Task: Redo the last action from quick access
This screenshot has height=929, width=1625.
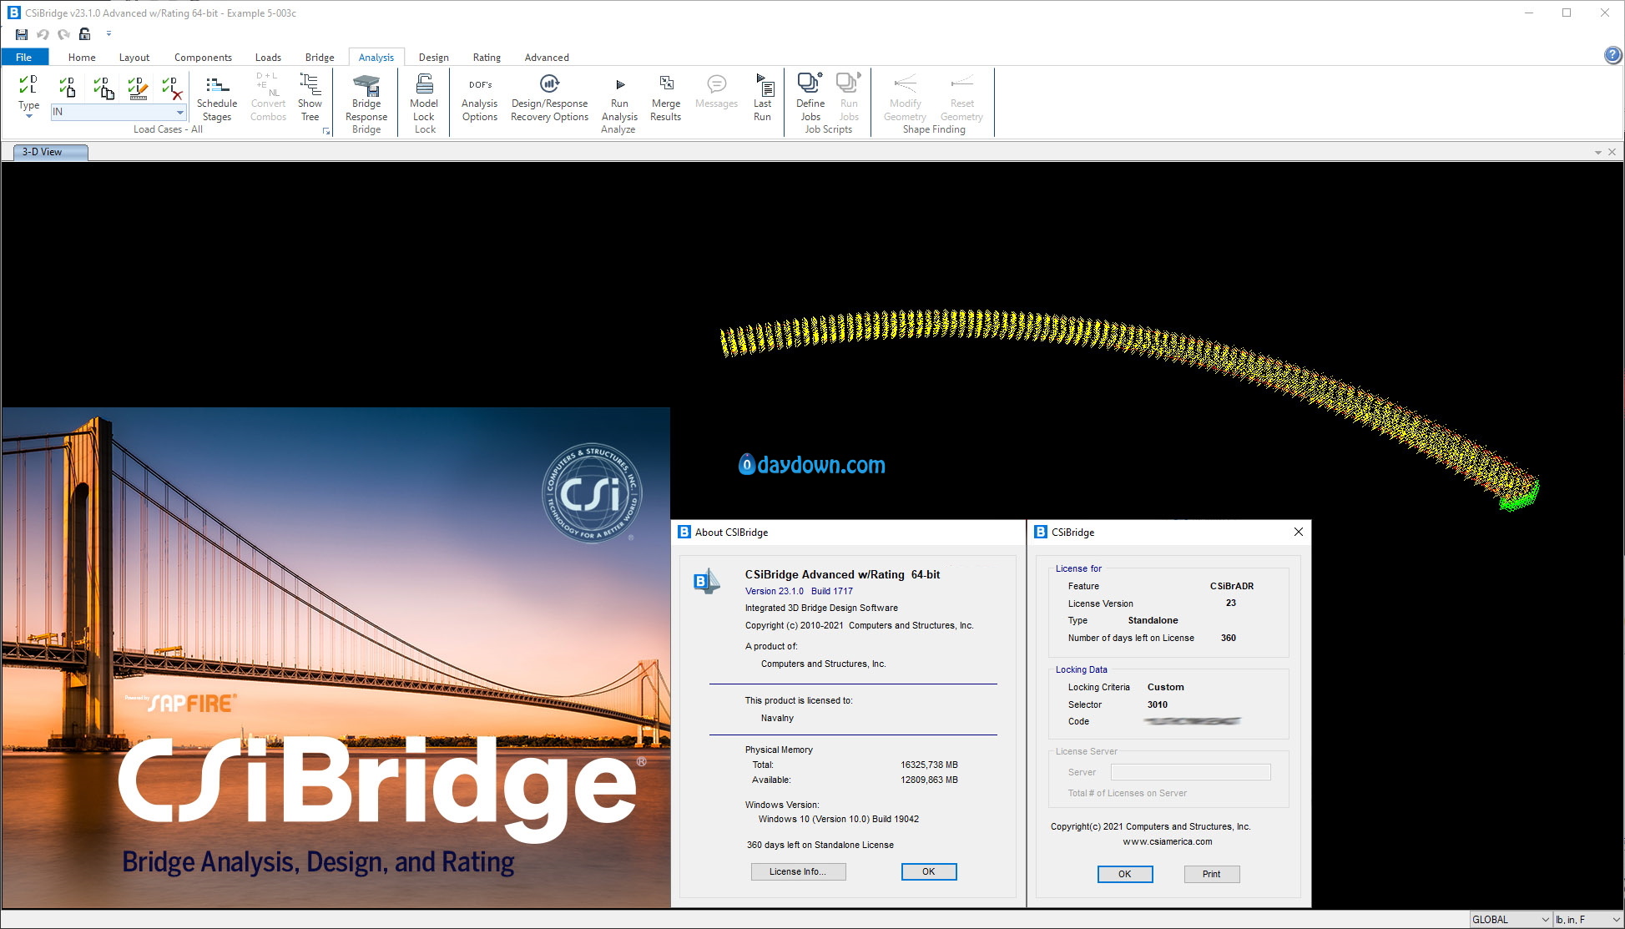Action: coord(63,34)
